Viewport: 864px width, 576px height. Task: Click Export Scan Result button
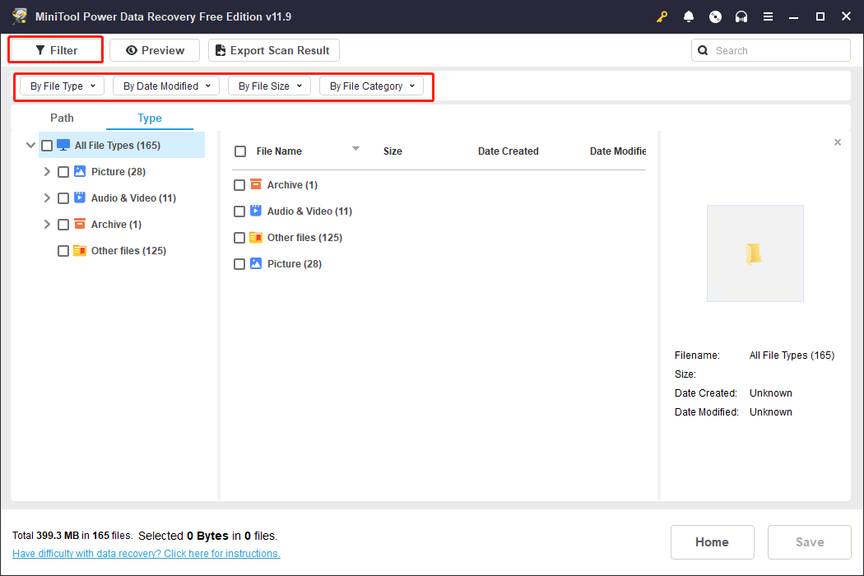[274, 50]
